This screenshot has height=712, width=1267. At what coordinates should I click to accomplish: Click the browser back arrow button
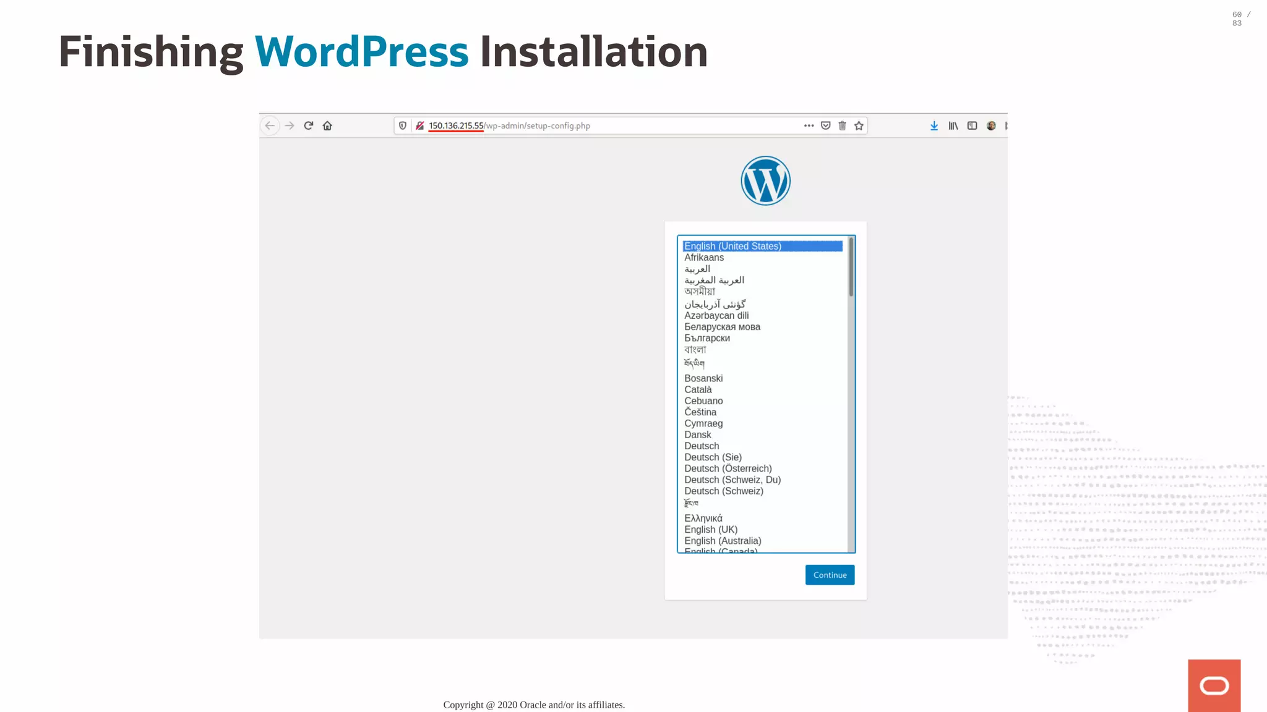click(x=270, y=125)
